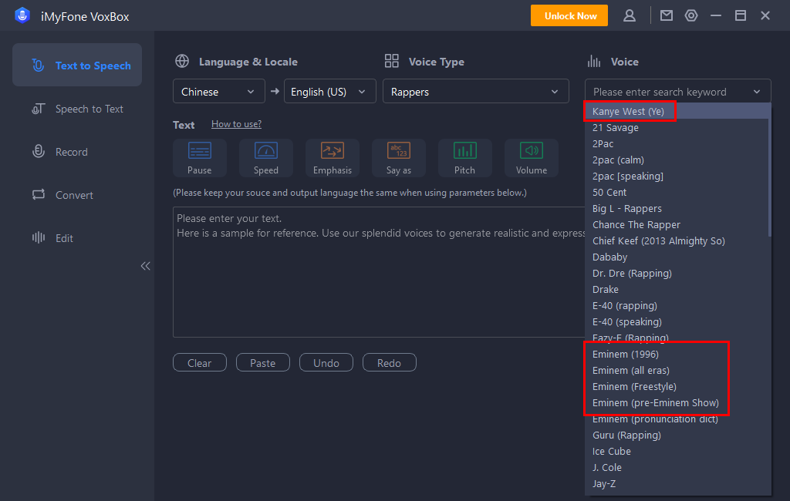
Task: Choose Ice Cube voice
Action: 677,451
